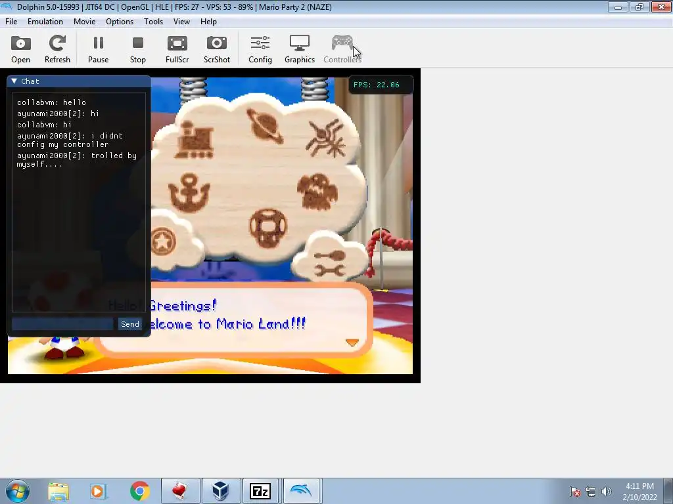The width and height of the screenshot is (673, 504).
Task: Select the ghost icon on the cloud board
Action: (x=317, y=191)
